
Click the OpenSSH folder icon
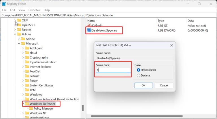(x=19, y=25)
